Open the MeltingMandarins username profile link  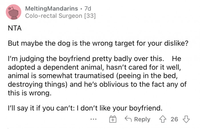50,9
